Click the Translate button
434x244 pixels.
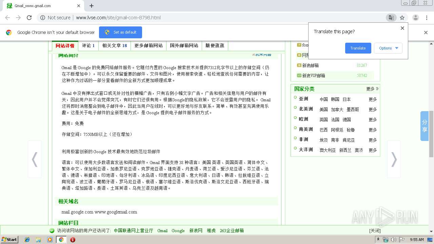pyautogui.click(x=358, y=48)
